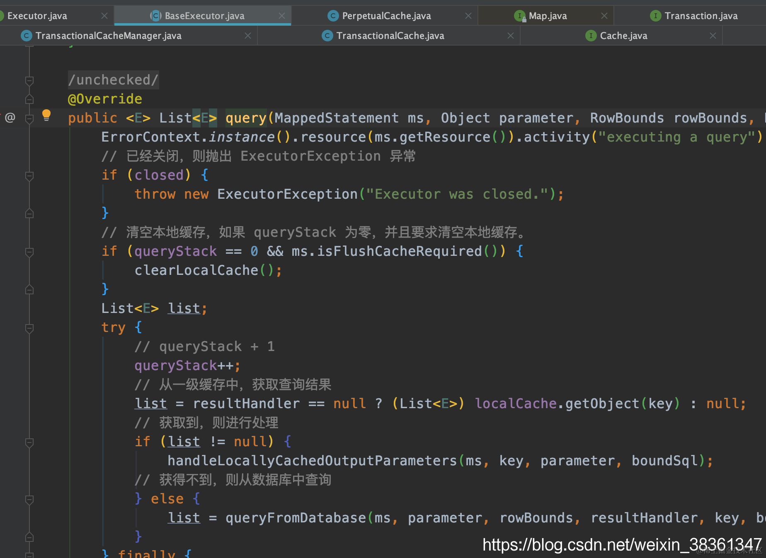Collapse the 'if (queryStack == 0' block

29,252
